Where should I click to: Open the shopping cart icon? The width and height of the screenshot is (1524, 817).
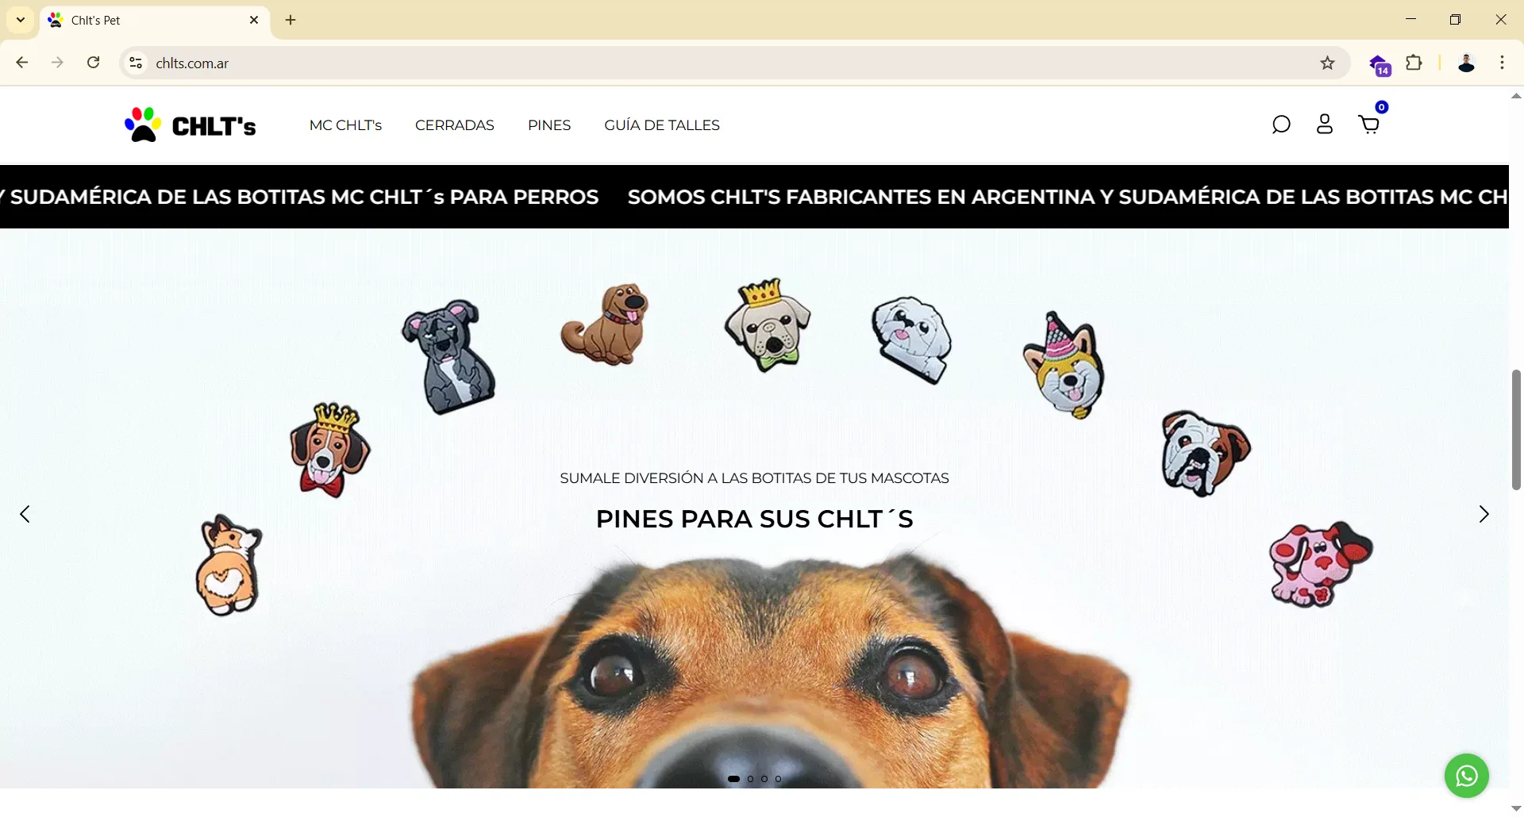coord(1369,125)
